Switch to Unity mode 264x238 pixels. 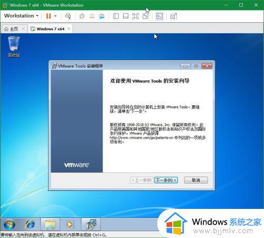point(145,16)
